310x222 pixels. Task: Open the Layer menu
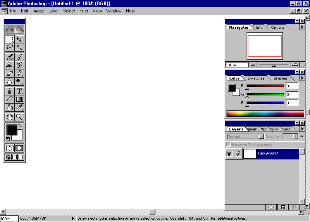53,11
